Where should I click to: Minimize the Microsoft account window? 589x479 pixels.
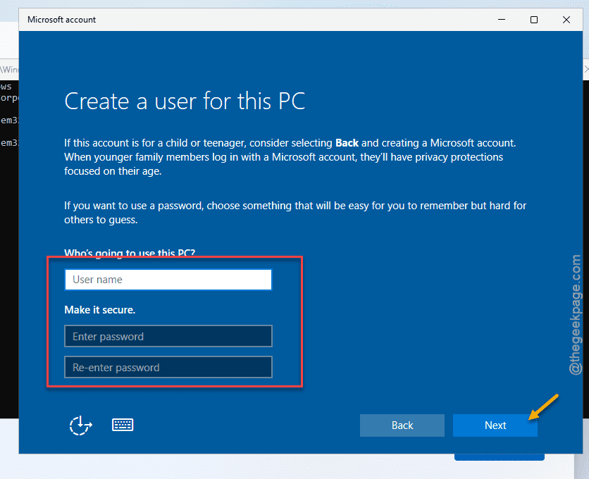coord(502,20)
